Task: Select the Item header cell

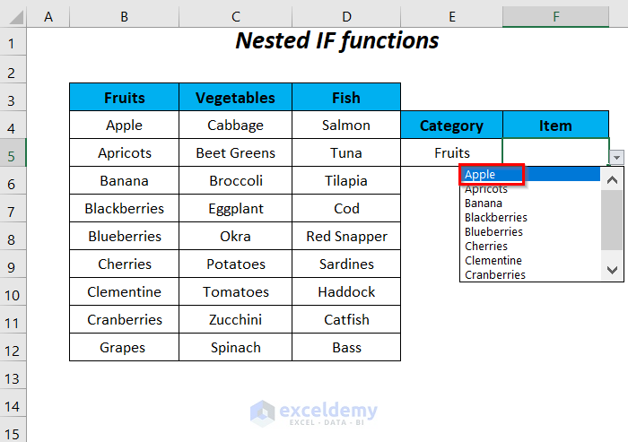Action: point(555,126)
